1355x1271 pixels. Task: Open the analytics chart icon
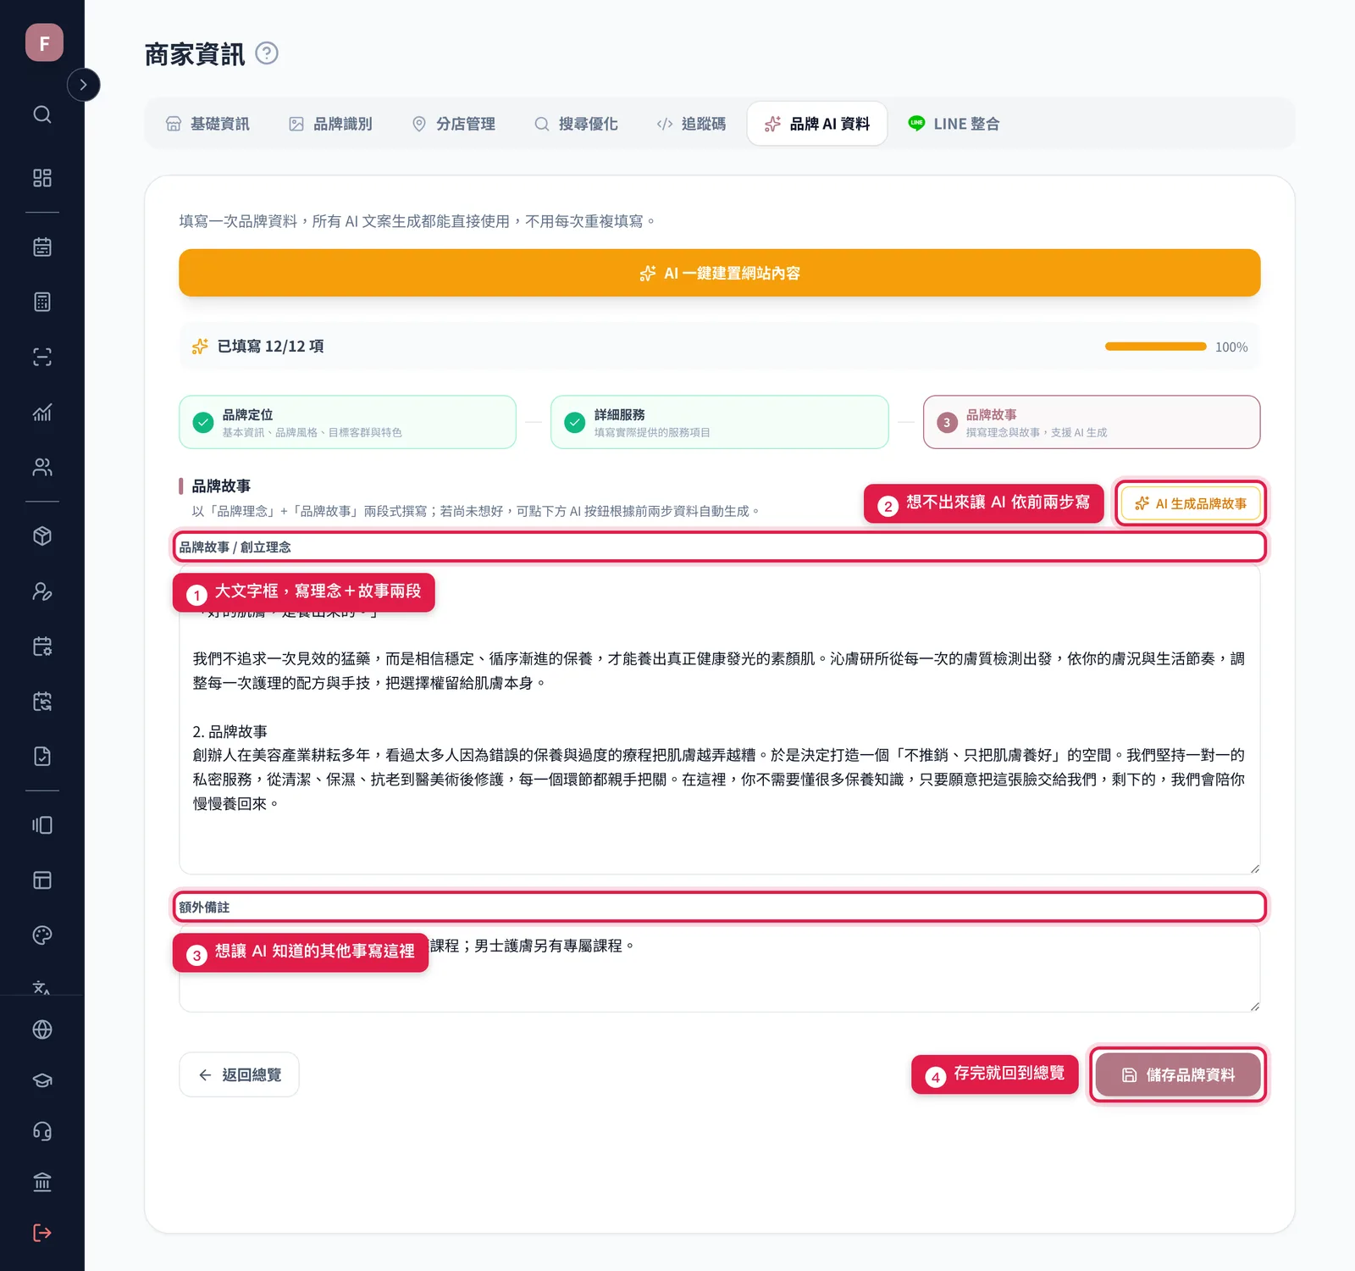click(x=42, y=412)
